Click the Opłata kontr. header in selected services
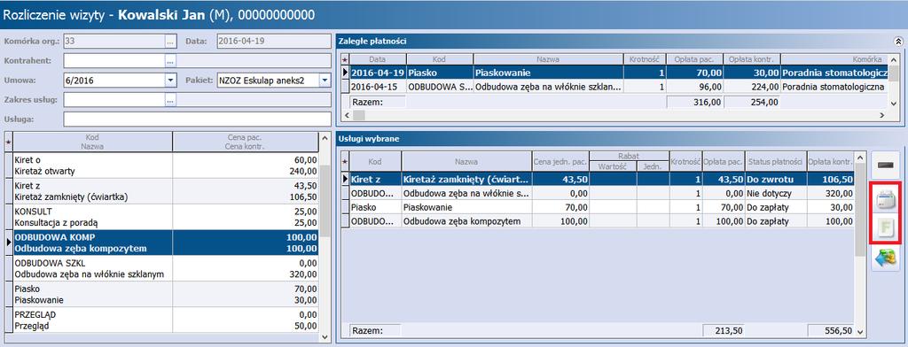Viewport: 908px width, 347px height. tap(830, 161)
